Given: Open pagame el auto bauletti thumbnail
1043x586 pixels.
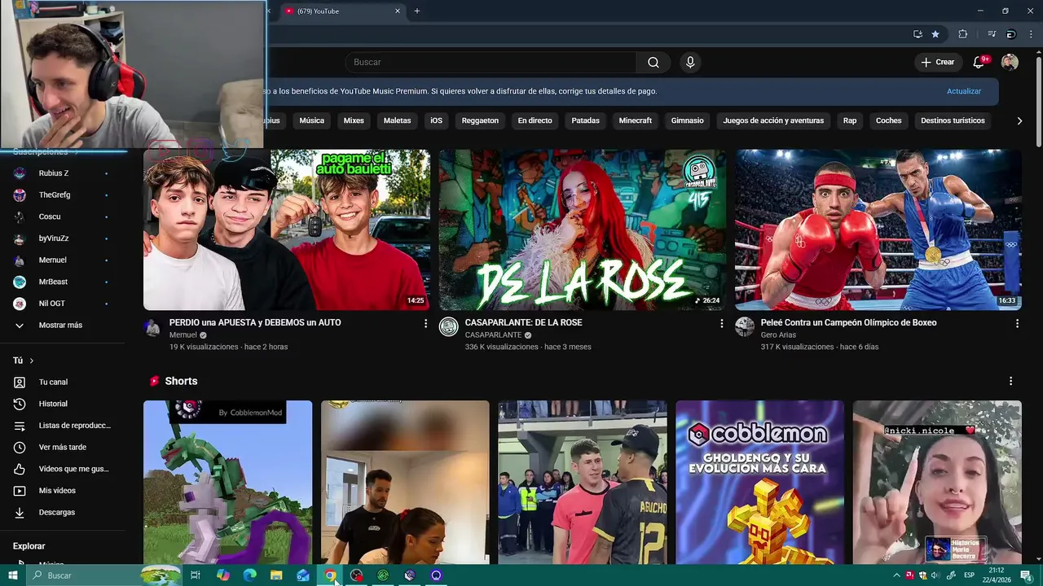Looking at the screenshot, I should pyautogui.click(x=287, y=230).
